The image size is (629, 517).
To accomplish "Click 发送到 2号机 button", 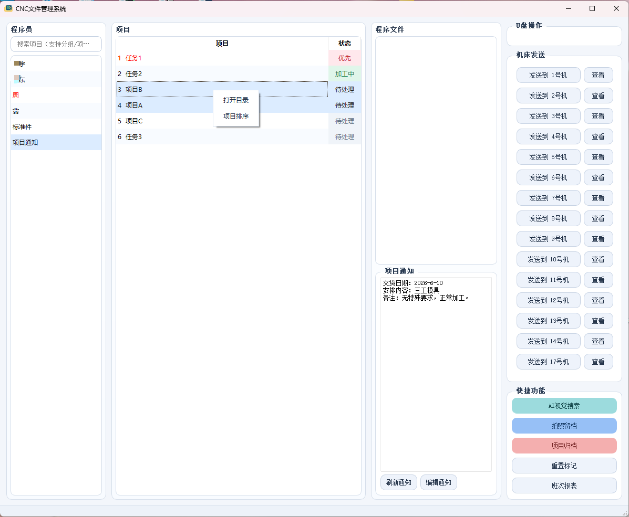I will click(x=549, y=96).
